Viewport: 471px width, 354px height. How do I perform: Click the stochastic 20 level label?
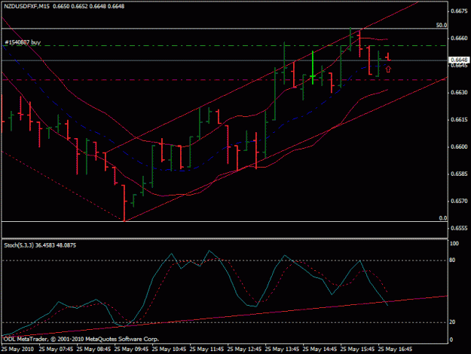click(x=452, y=322)
